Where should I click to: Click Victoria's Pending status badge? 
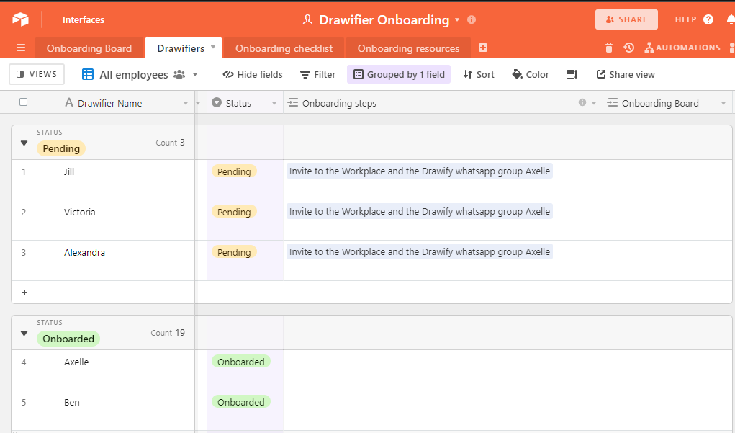[x=234, y=212]
